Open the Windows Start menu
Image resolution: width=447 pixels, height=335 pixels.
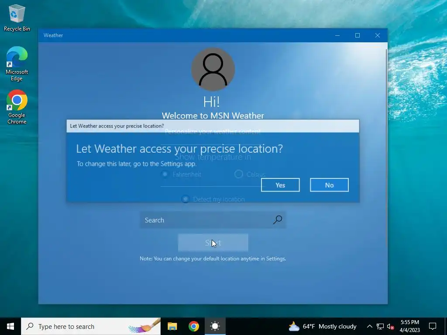(10, 326)
